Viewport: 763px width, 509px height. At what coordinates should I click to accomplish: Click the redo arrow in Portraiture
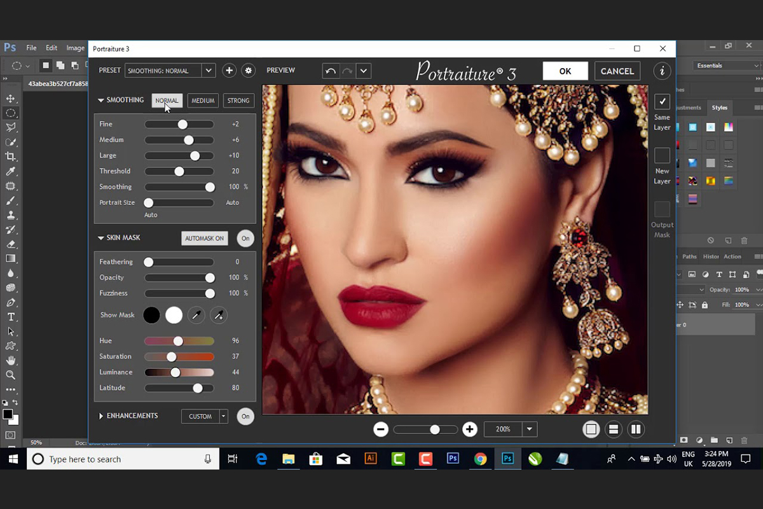[x=347, y=71]
